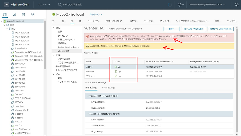The height and width of the screenshot is (136, 241).
Task: Click the Status column header
Action: click(117, 62)
